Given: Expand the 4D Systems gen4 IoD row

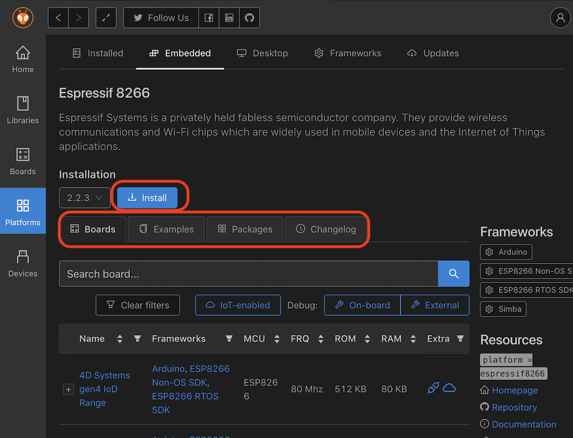Looking at the screenshot, I should (68, 389).
